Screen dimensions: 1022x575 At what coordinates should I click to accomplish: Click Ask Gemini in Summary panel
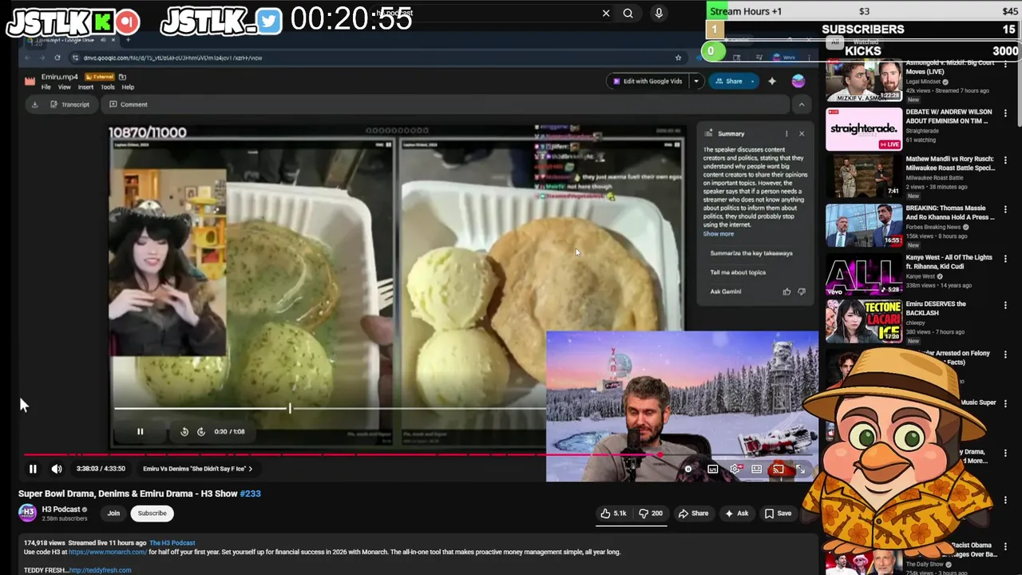coord(726,291)
